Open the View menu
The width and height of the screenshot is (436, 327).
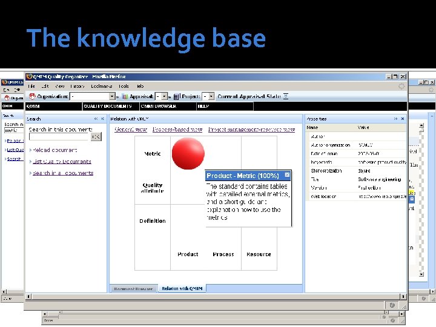[60, 86]
